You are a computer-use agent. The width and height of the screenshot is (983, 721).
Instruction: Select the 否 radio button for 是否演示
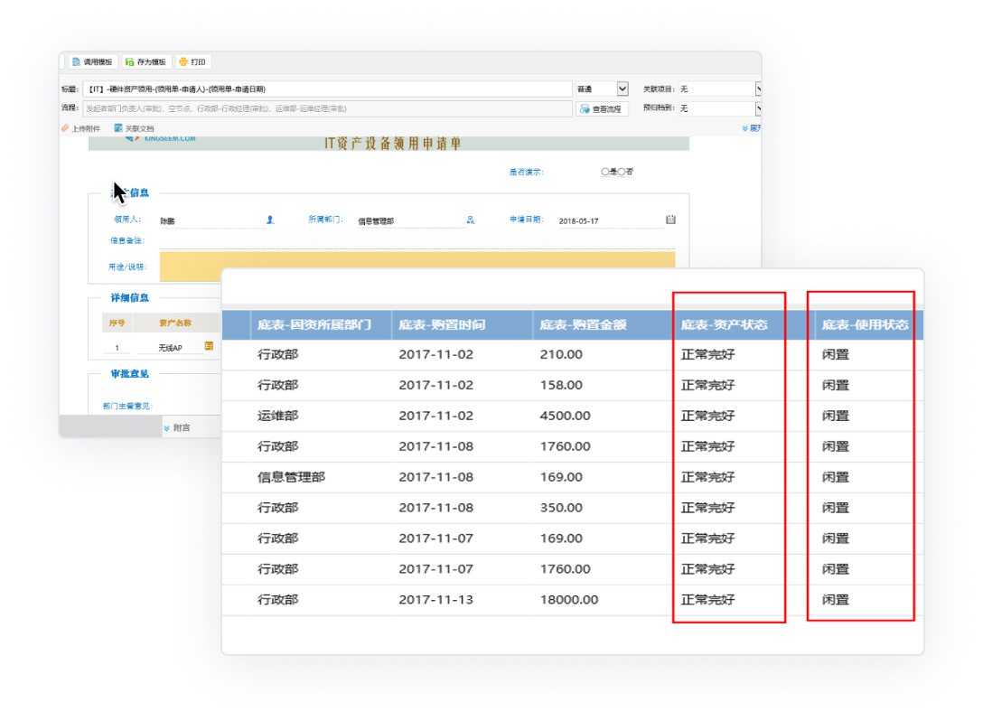(x=622, y=172)
